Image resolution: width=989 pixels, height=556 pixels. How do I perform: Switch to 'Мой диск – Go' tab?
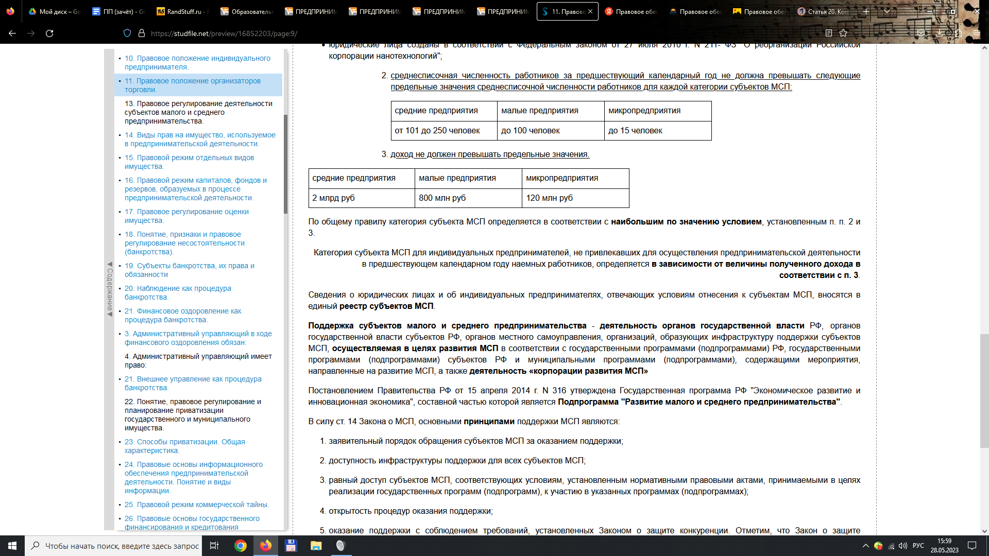[54, 11]
